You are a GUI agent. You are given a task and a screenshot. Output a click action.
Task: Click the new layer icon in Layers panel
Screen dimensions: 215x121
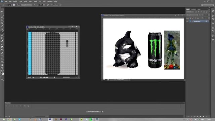(x=204, y=117)
